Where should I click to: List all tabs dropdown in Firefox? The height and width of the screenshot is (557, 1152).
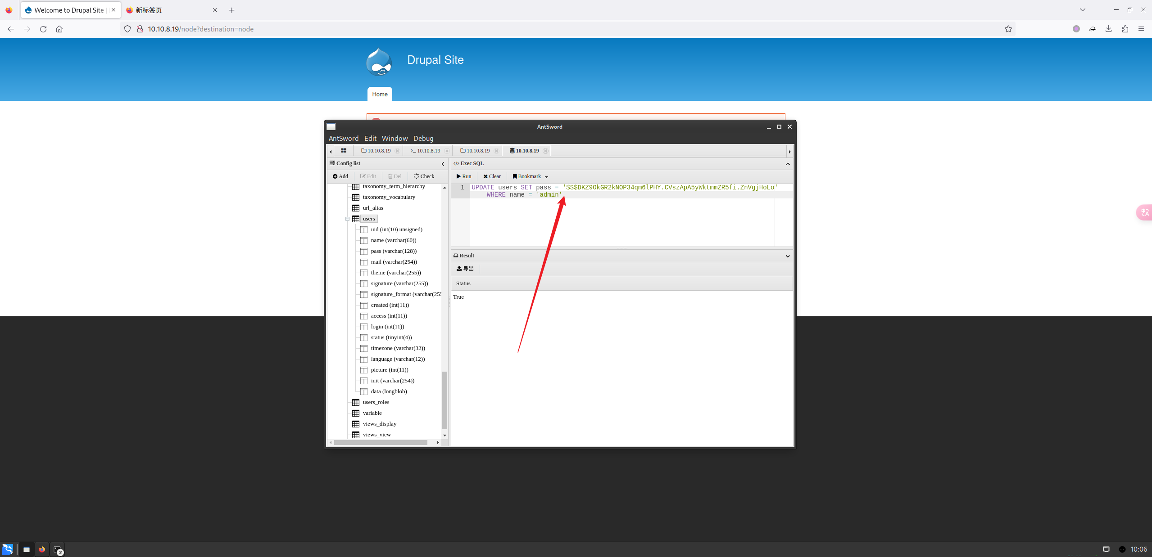click(x=1083, y=10)
